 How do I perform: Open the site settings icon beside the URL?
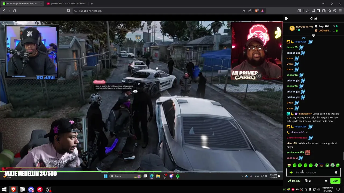(75, 11)
